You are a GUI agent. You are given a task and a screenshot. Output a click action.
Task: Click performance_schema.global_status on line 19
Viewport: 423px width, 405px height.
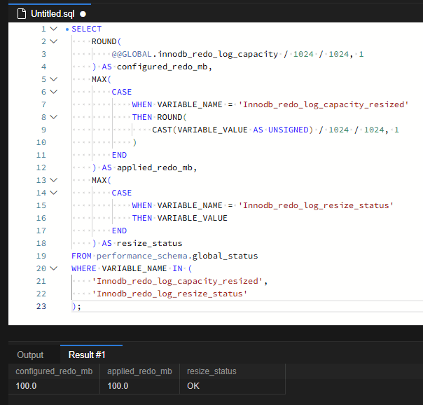tap(177, 256)
